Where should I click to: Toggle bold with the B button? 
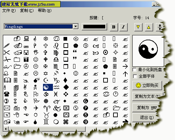[x=114, y=27]
